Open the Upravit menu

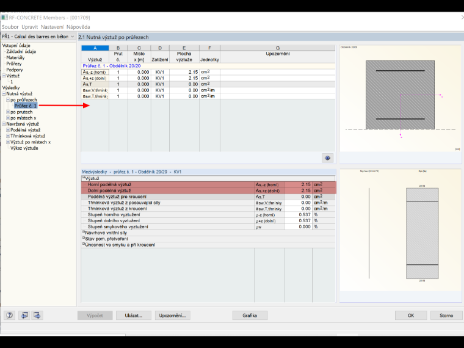tap(29, 27)
